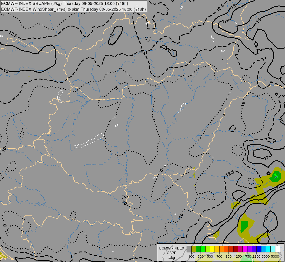Pick the bright magenta legend swatch

coord(245,249)
